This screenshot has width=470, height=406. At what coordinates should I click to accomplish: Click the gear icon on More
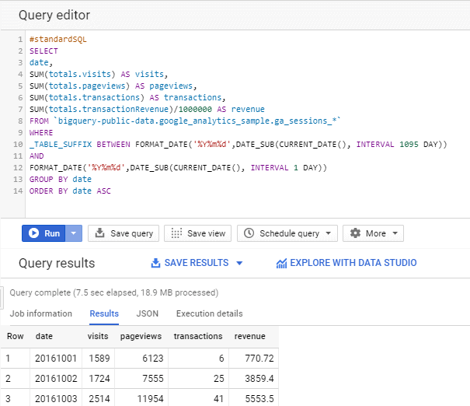click(x=356, y=233)
